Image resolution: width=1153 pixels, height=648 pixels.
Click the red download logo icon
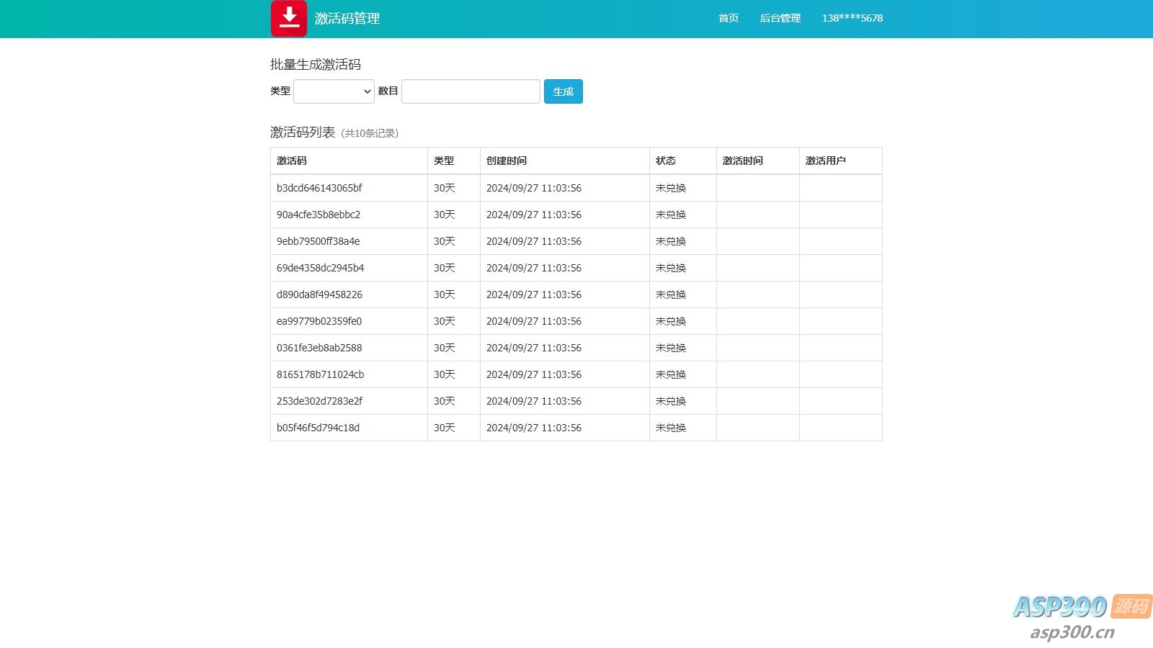pyautogui.click(x=289, y=18)
